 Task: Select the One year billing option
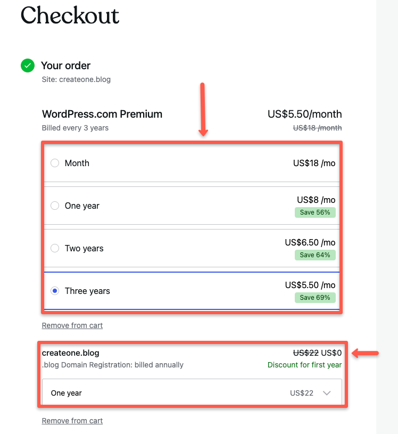pyautogui.click(x=54, y=206)
